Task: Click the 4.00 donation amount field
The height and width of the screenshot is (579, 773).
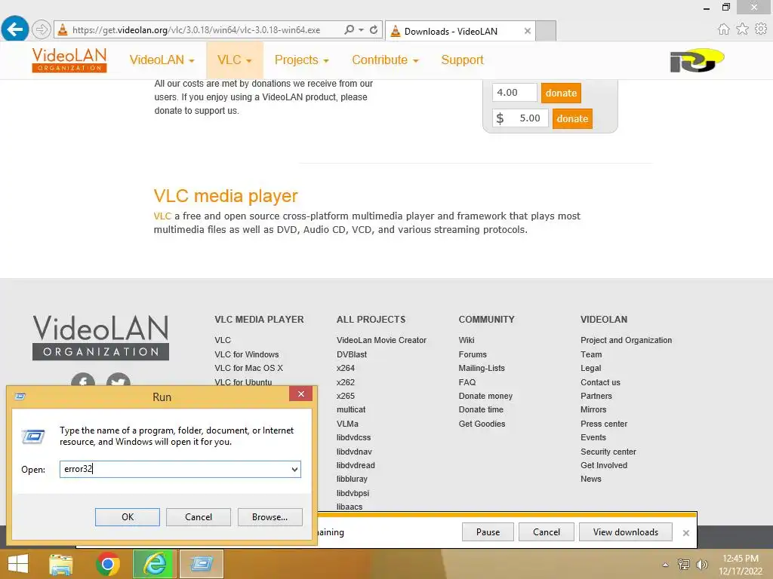Action: point(514,93)
